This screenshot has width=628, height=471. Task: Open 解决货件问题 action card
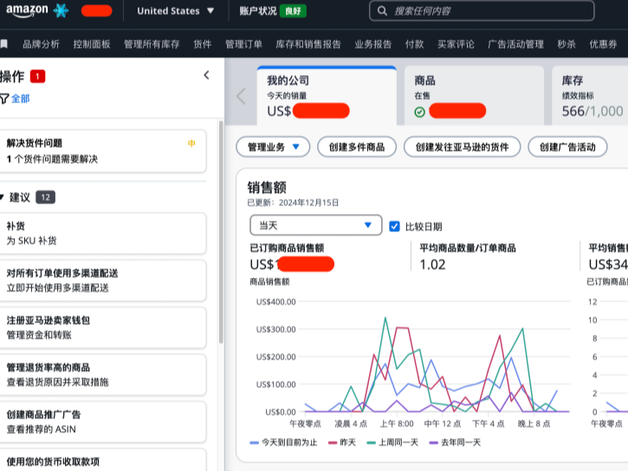(103, 152)
